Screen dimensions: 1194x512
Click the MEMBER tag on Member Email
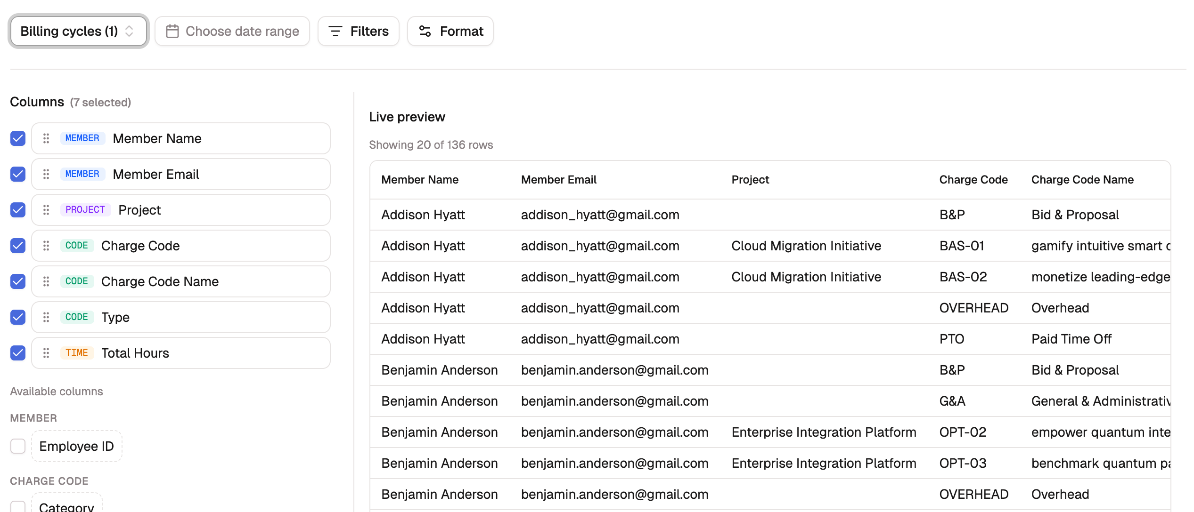(x=82, y=174)
